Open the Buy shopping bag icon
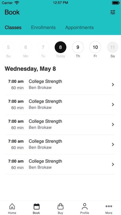The width and height of the screenshot is (121, 215). click(60, 206)
